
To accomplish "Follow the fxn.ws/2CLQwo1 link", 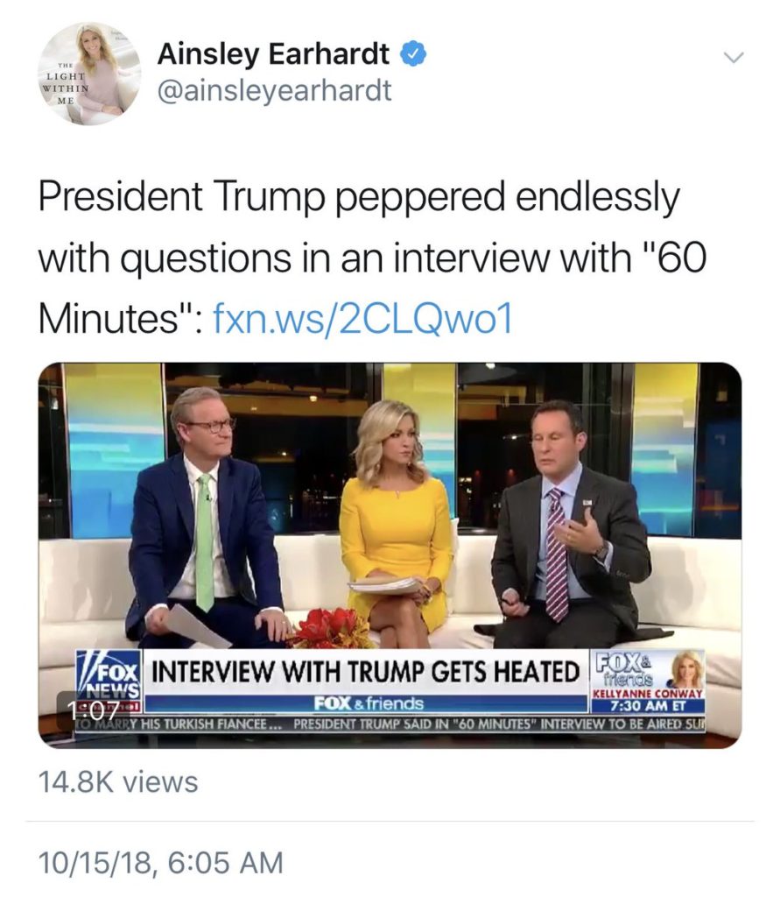I will tap(362, 319).
